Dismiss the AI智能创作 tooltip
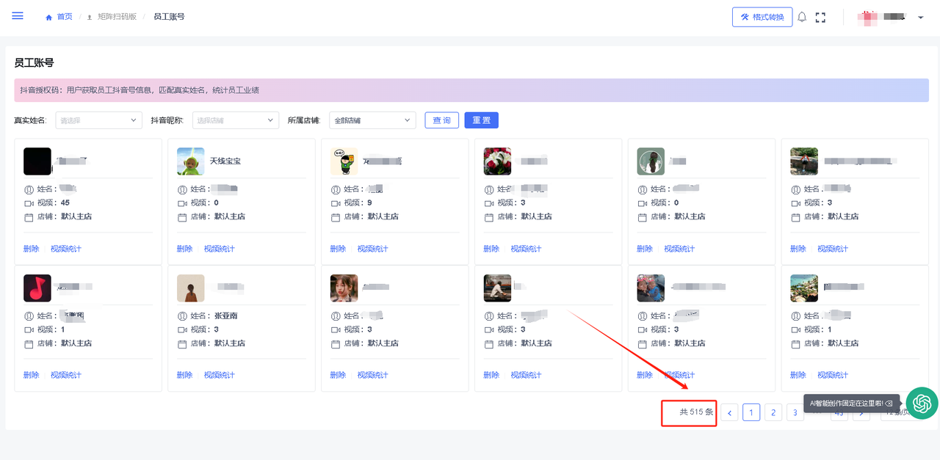 tap(889, 404)
